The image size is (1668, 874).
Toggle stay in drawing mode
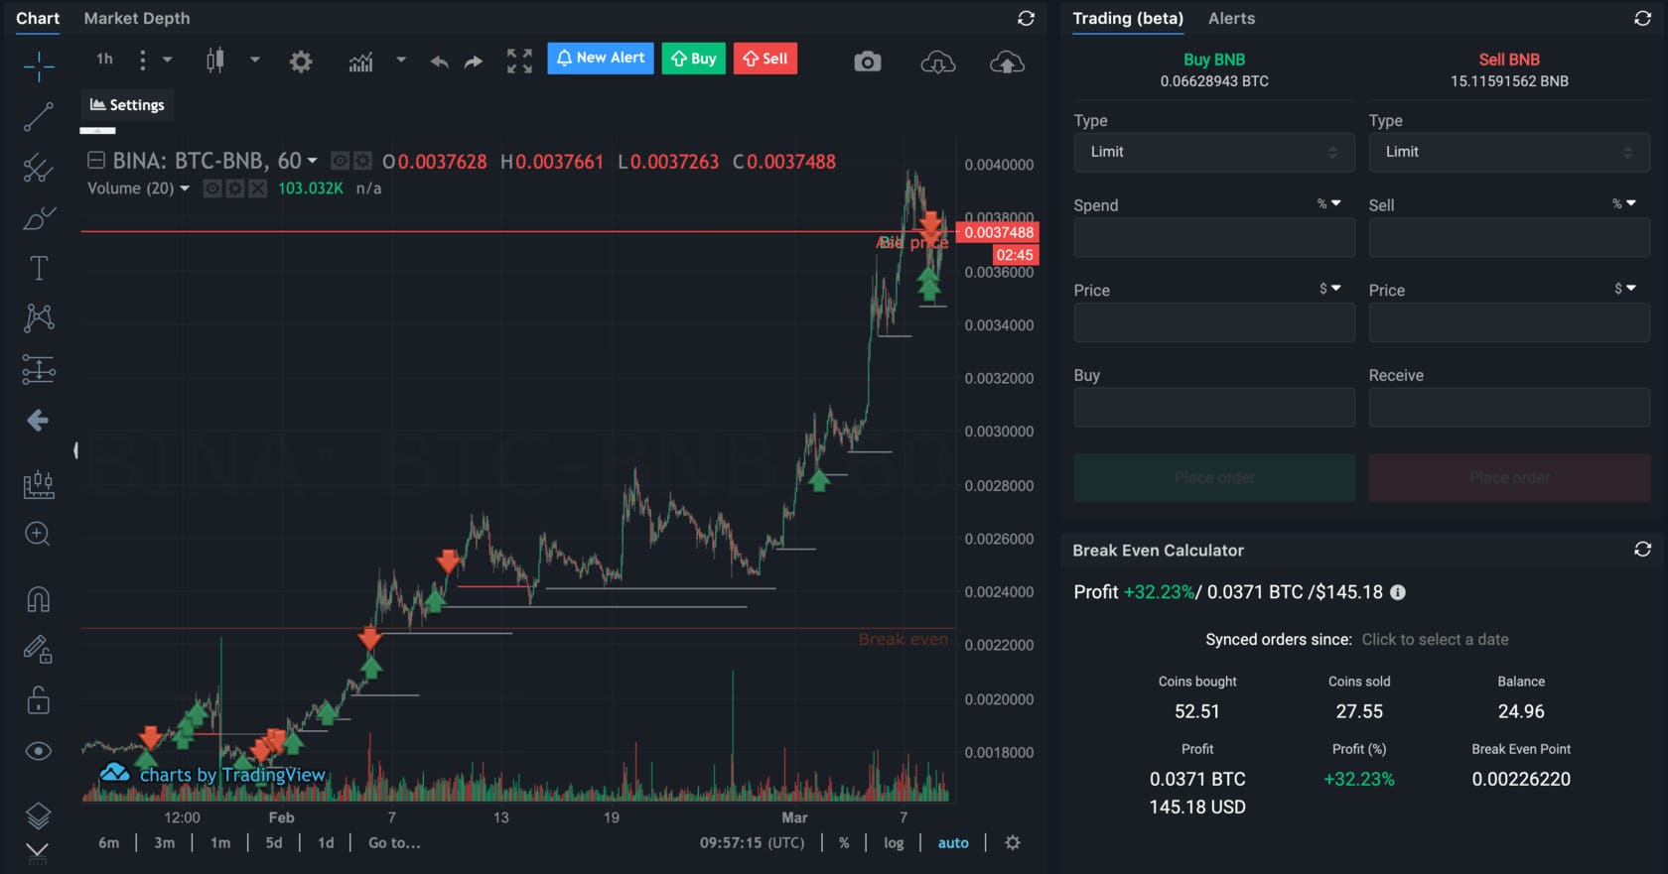[x=38, y=650]
